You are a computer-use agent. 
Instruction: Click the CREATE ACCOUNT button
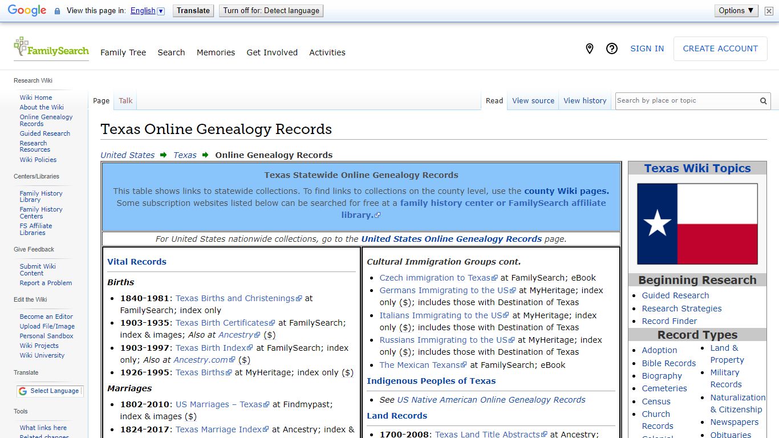pyautogui.click(x=720, y=49)
